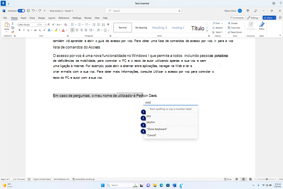
Task: Open the font size dropdown
Action: click(45, 25)
